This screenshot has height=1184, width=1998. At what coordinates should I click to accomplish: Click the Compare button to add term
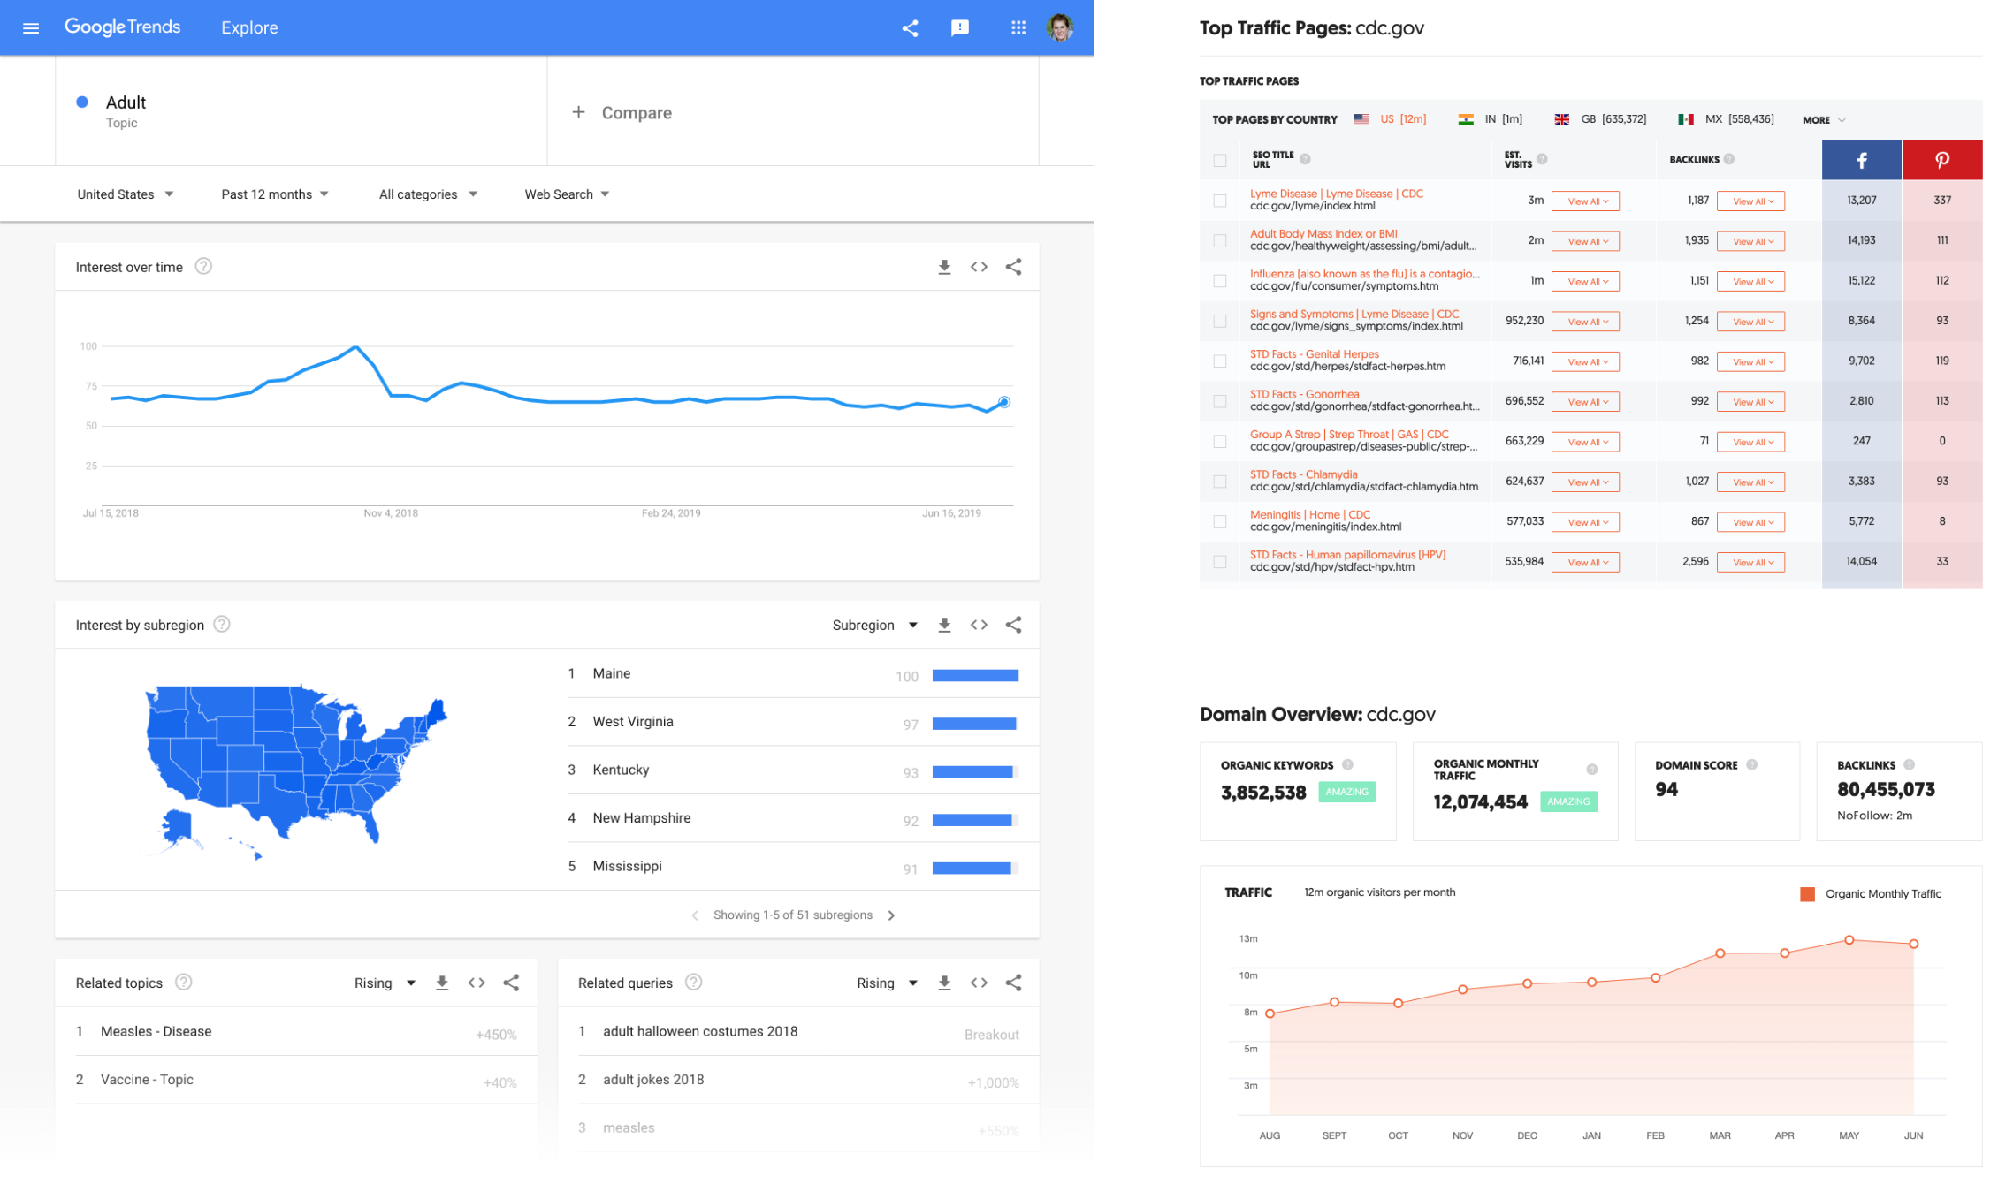[622, 113]
